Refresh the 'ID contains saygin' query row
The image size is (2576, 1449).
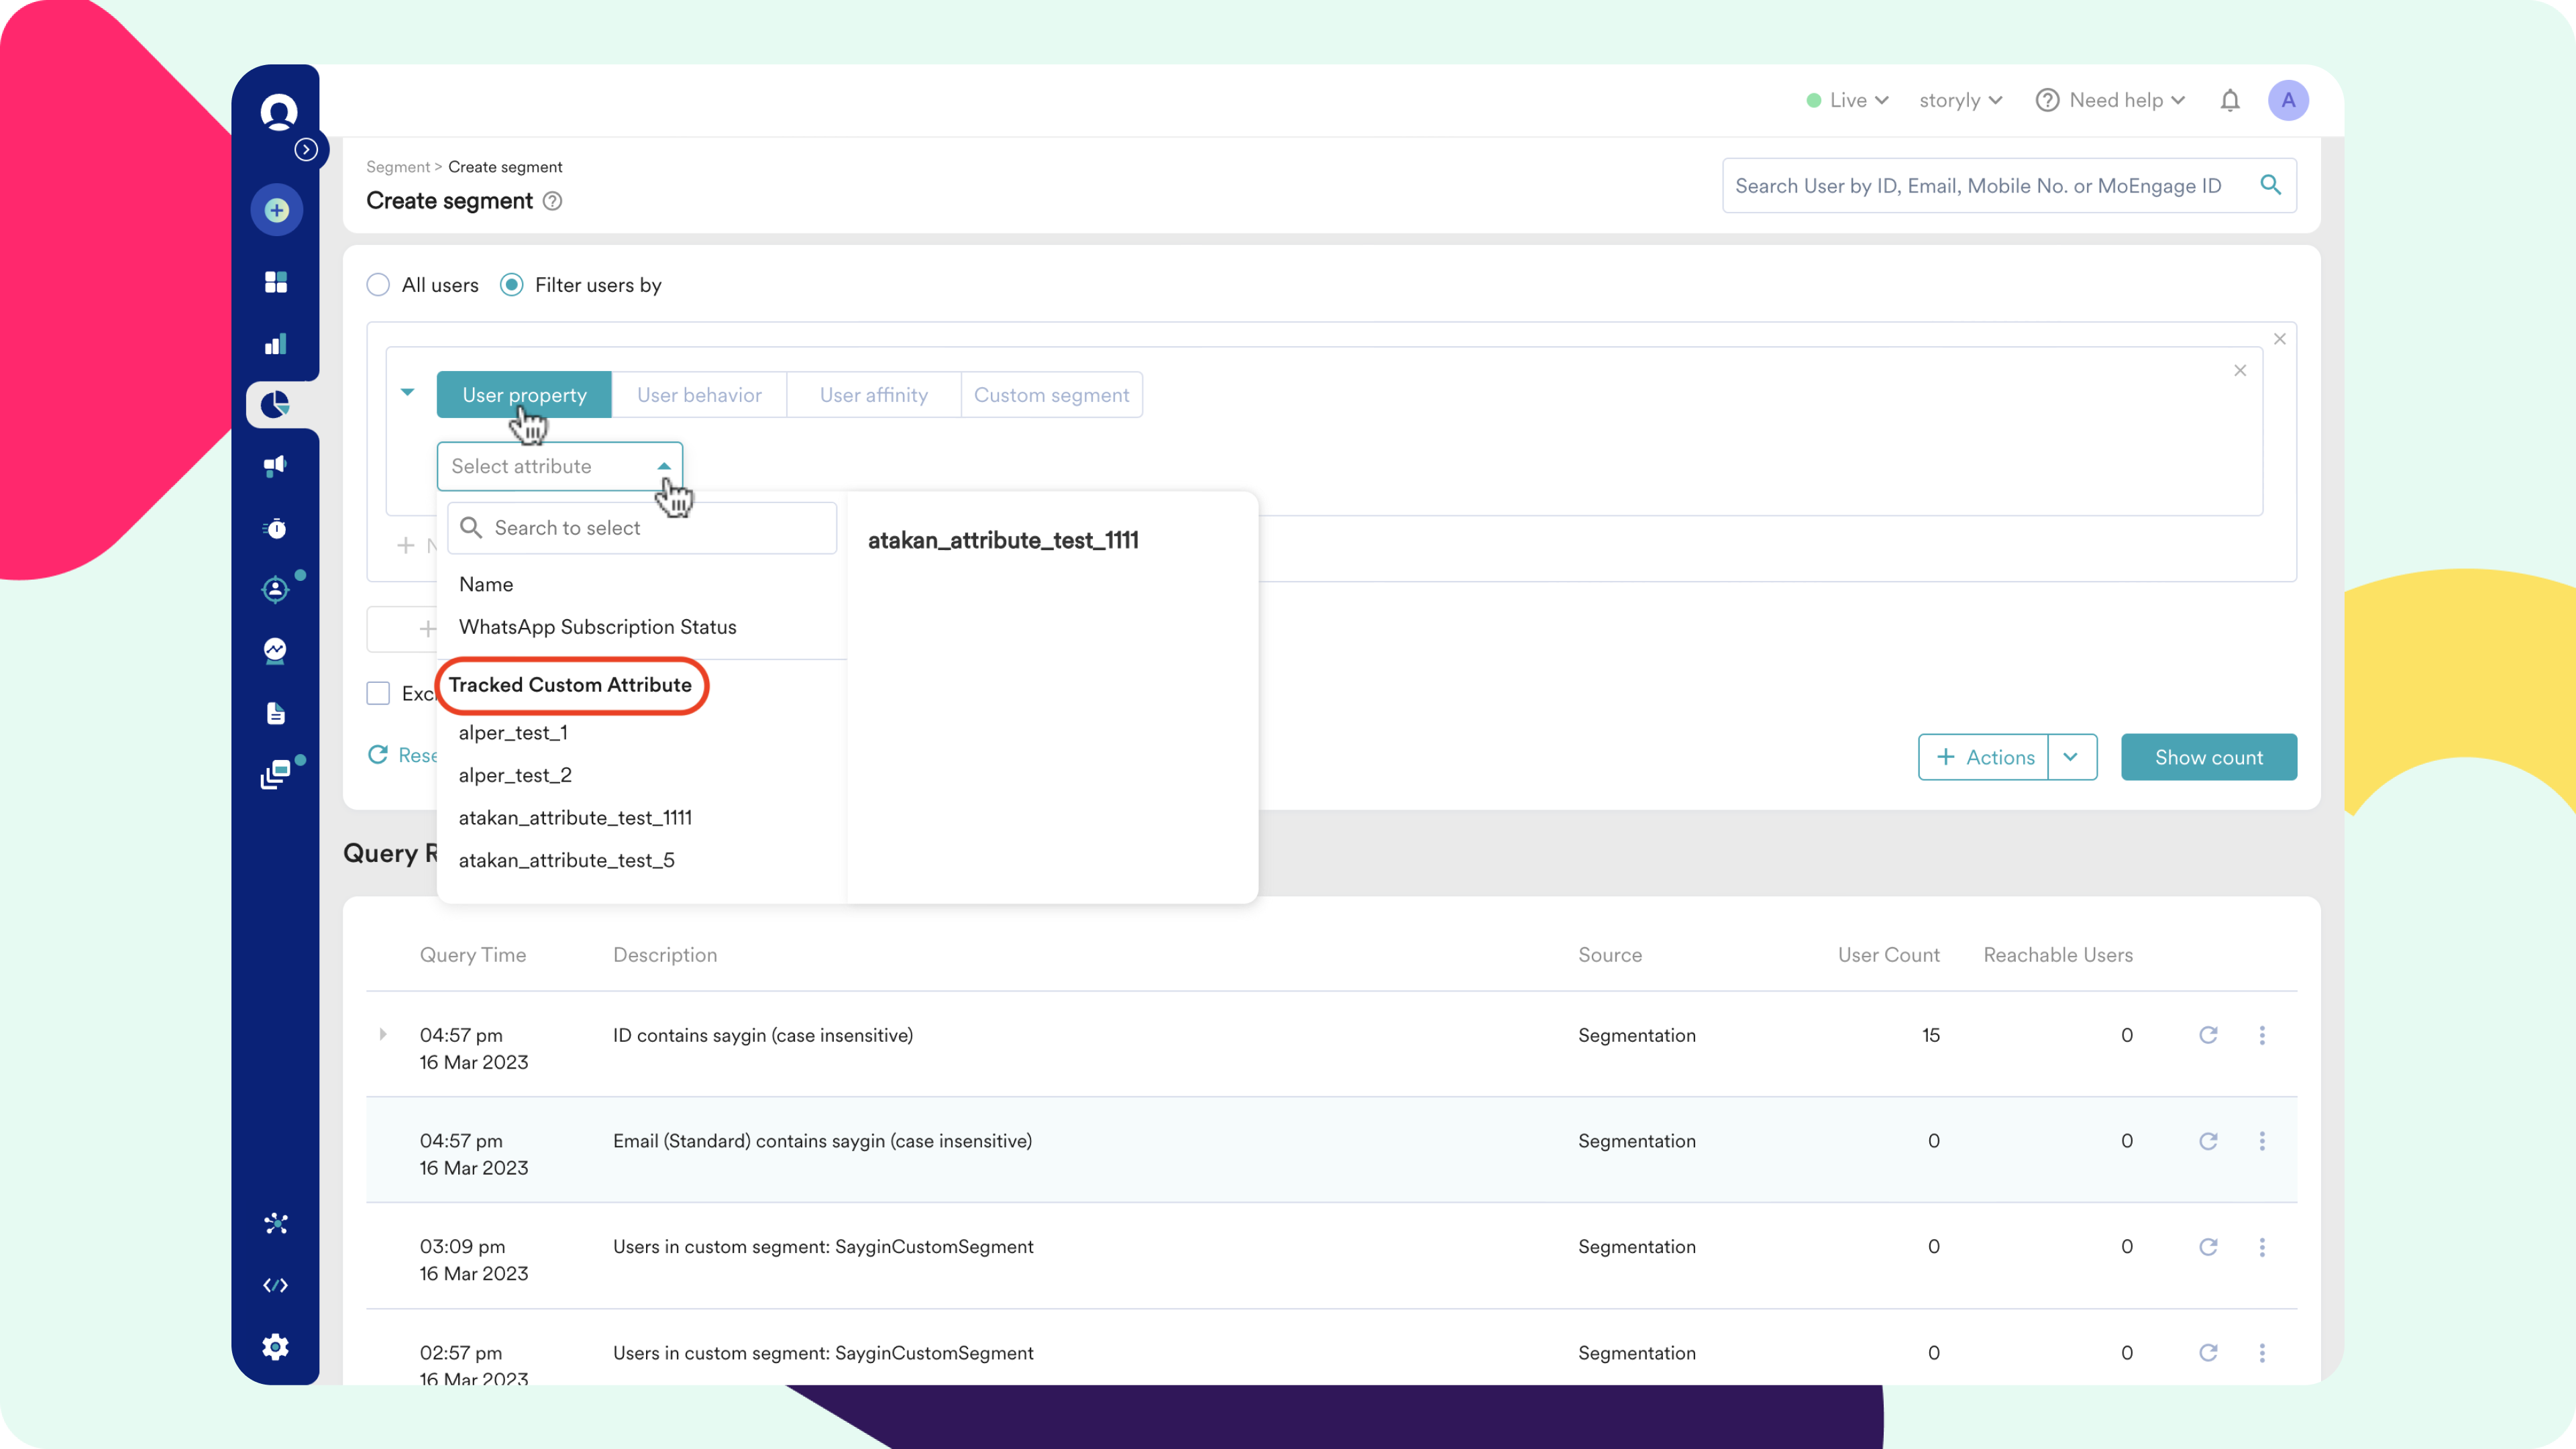coord(2208,1035)
